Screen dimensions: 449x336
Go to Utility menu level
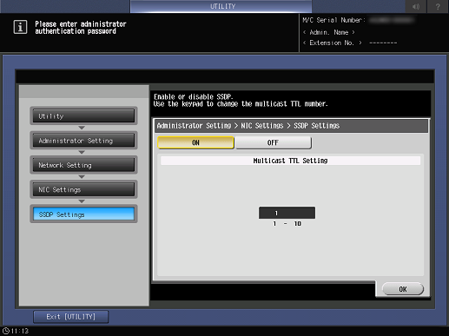pyautogui.click(x=83, y=116)
